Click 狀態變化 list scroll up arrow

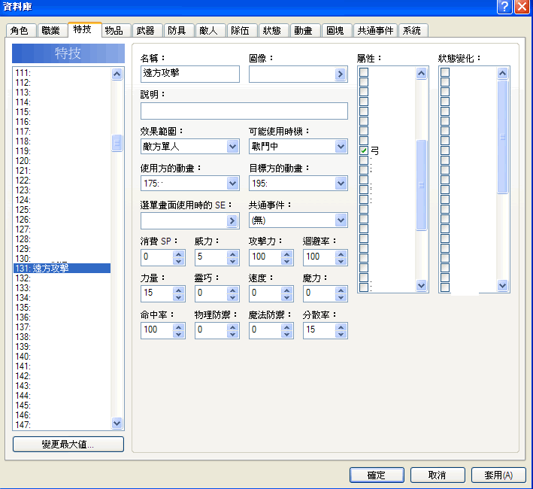(502, 73)
